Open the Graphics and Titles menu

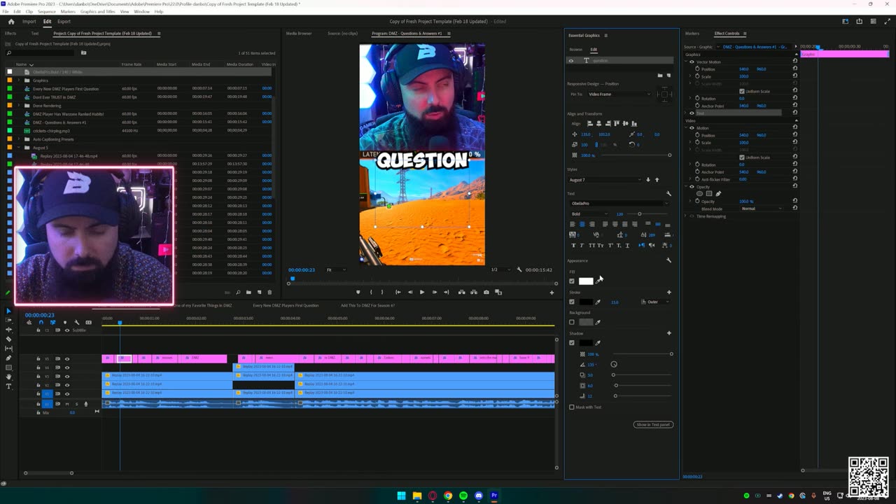98,12
